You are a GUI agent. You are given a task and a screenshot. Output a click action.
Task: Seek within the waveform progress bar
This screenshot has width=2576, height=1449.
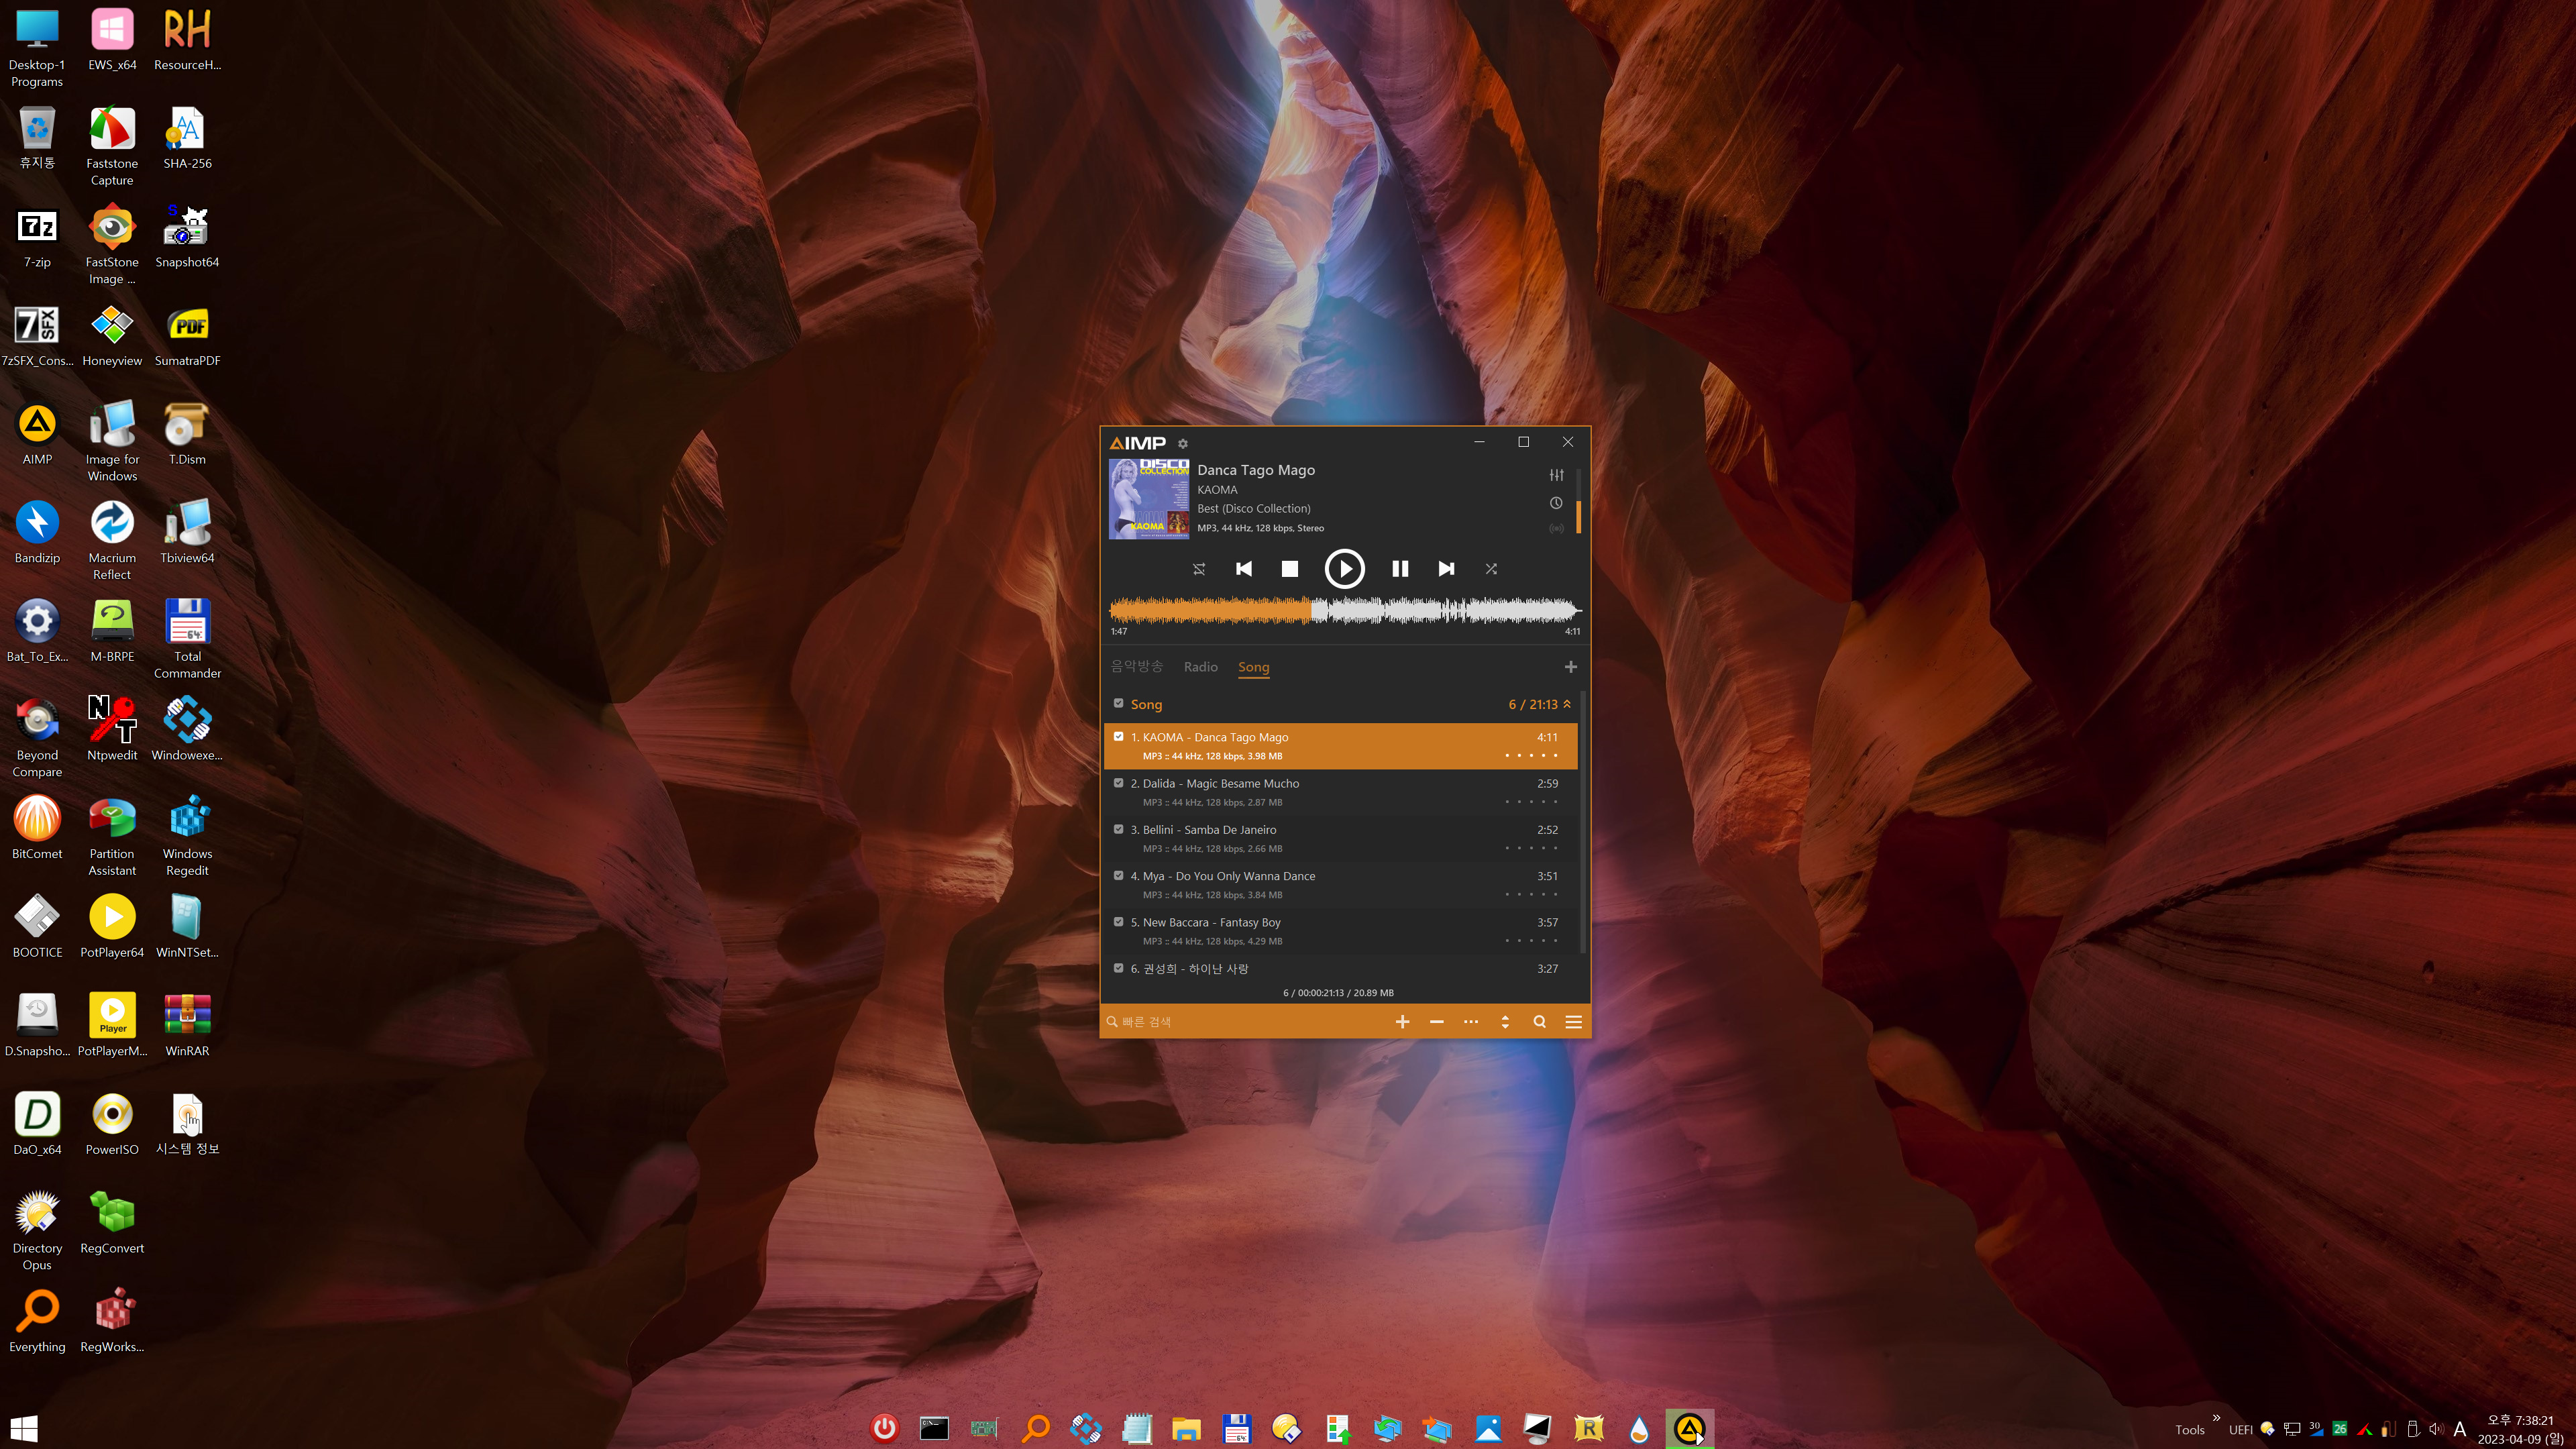click(x=1345, y=610)
